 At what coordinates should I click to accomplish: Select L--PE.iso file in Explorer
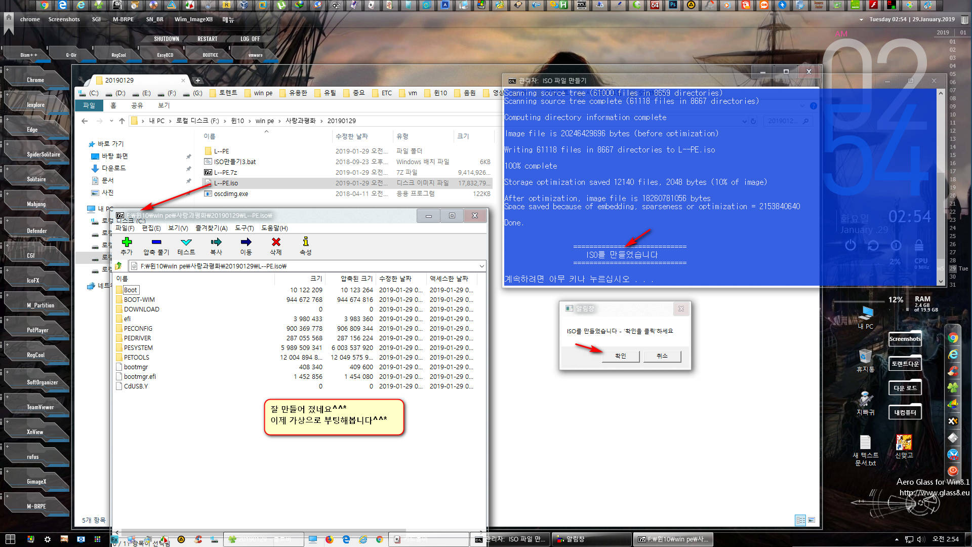pyautogui.click(x=226, y=183)
